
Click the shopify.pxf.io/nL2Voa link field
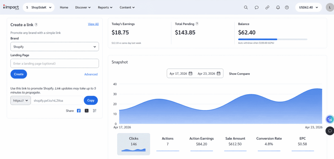coord(57,100)
